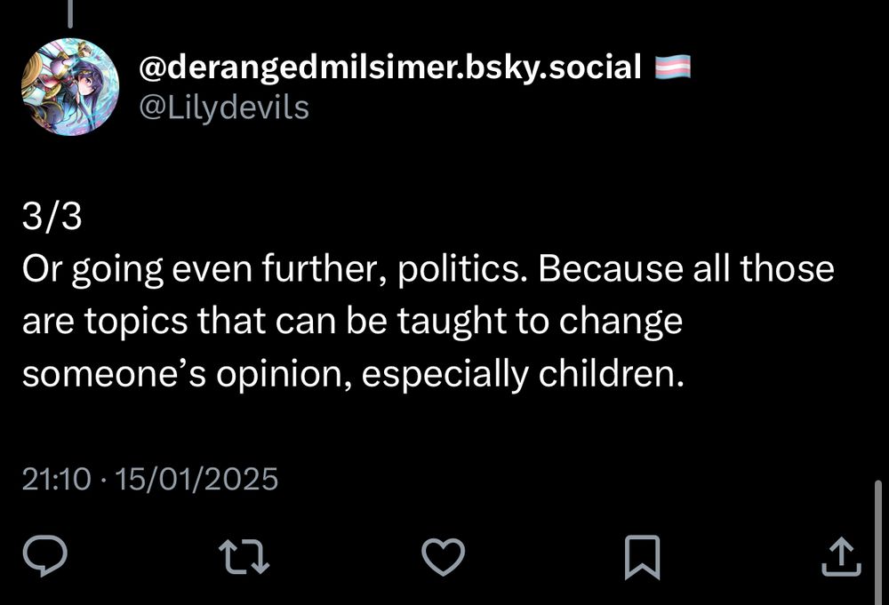The image size is (889, 605).
Task: Repost this tweet using the retweet icon
Action: point(244,556)
